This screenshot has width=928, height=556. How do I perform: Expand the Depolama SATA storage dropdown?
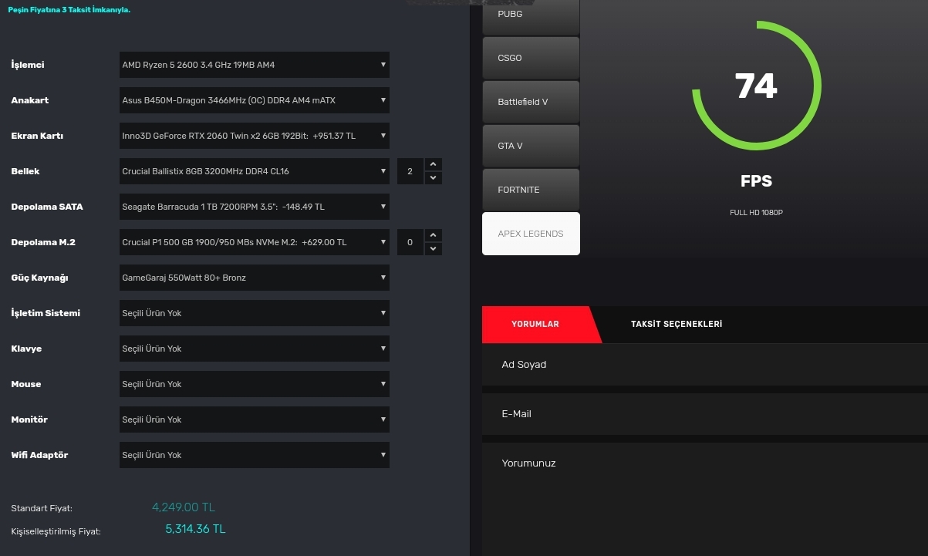(254, 207)
